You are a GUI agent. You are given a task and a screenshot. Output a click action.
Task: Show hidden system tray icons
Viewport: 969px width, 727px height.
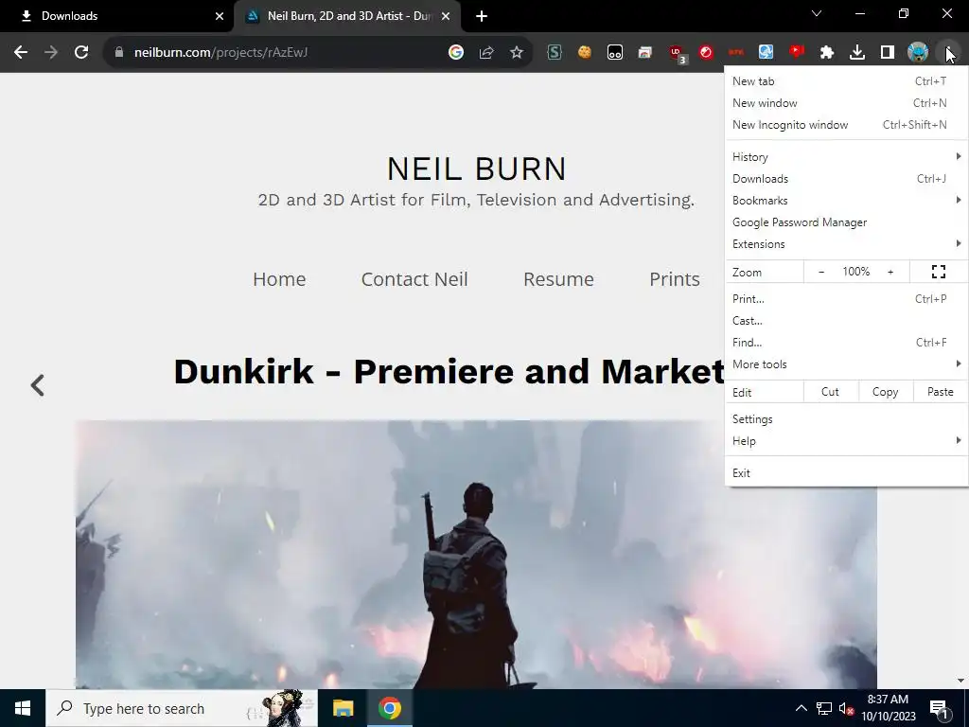[801, 708]
